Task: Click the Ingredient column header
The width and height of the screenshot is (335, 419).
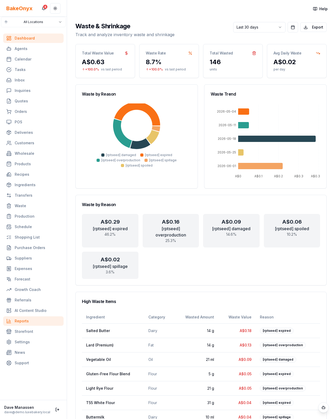Action: pos(95,317)
